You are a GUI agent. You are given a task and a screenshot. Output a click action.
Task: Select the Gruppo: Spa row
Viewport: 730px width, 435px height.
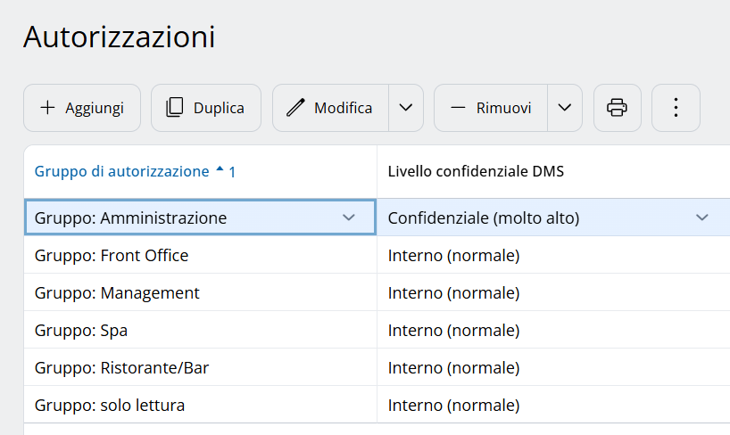click(377, 330)
